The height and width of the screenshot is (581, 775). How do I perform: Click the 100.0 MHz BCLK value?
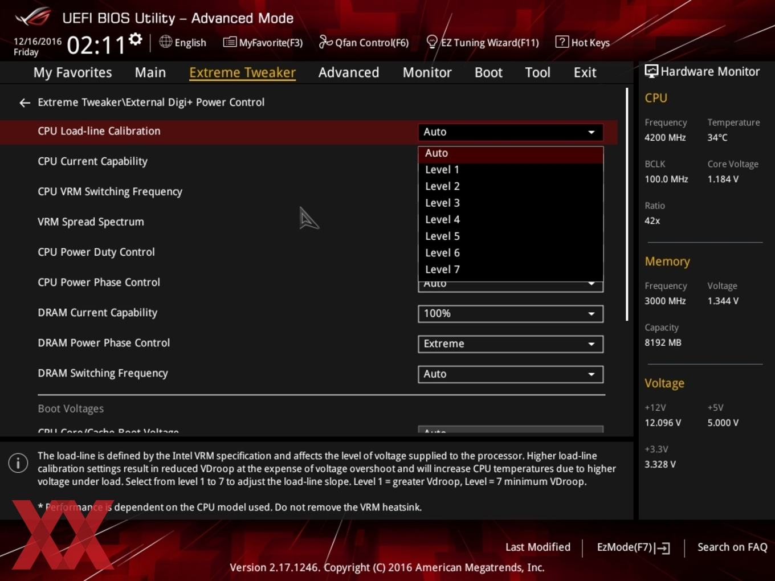click(666, 179)
